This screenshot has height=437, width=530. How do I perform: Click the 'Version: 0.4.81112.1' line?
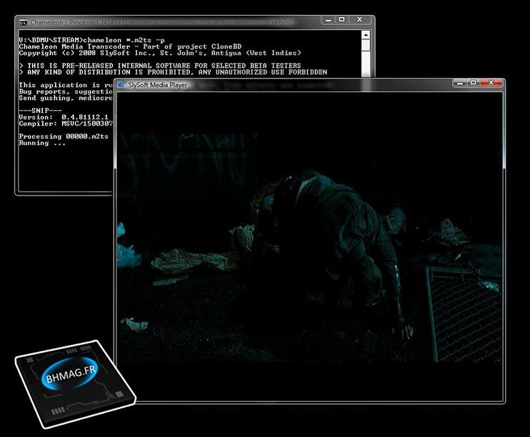point(64,117)
